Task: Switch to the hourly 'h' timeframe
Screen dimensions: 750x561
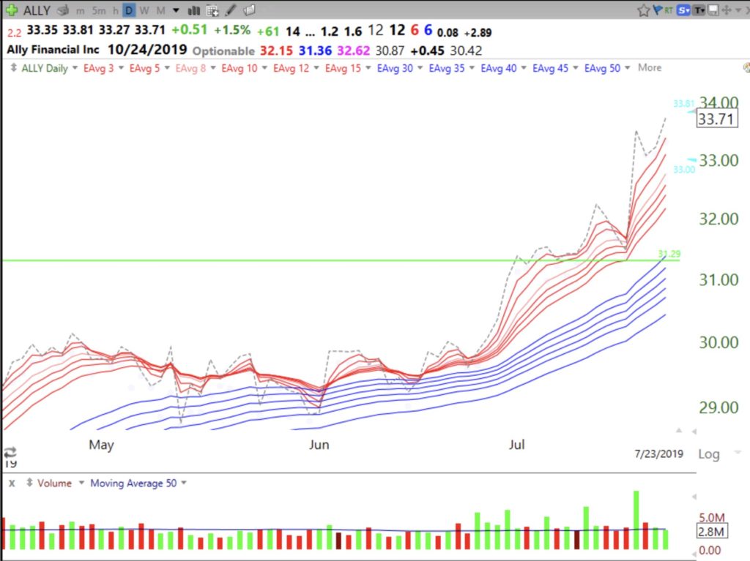Action: [x=115, y=10]
